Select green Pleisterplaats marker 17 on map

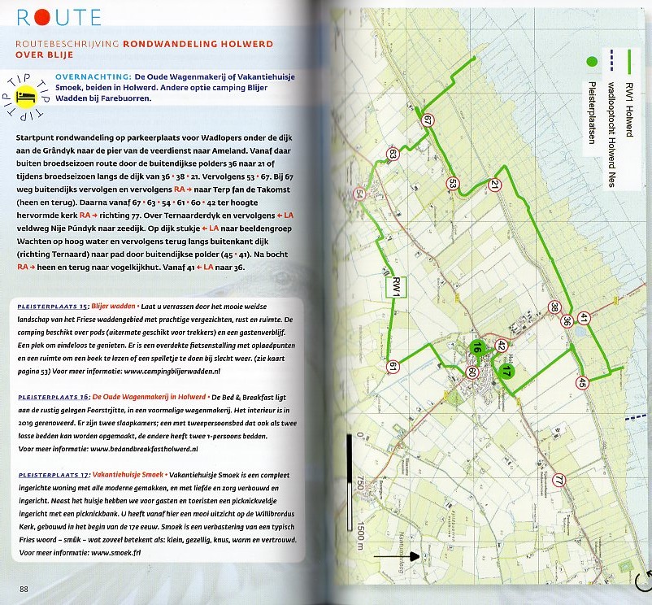(506, 372)
